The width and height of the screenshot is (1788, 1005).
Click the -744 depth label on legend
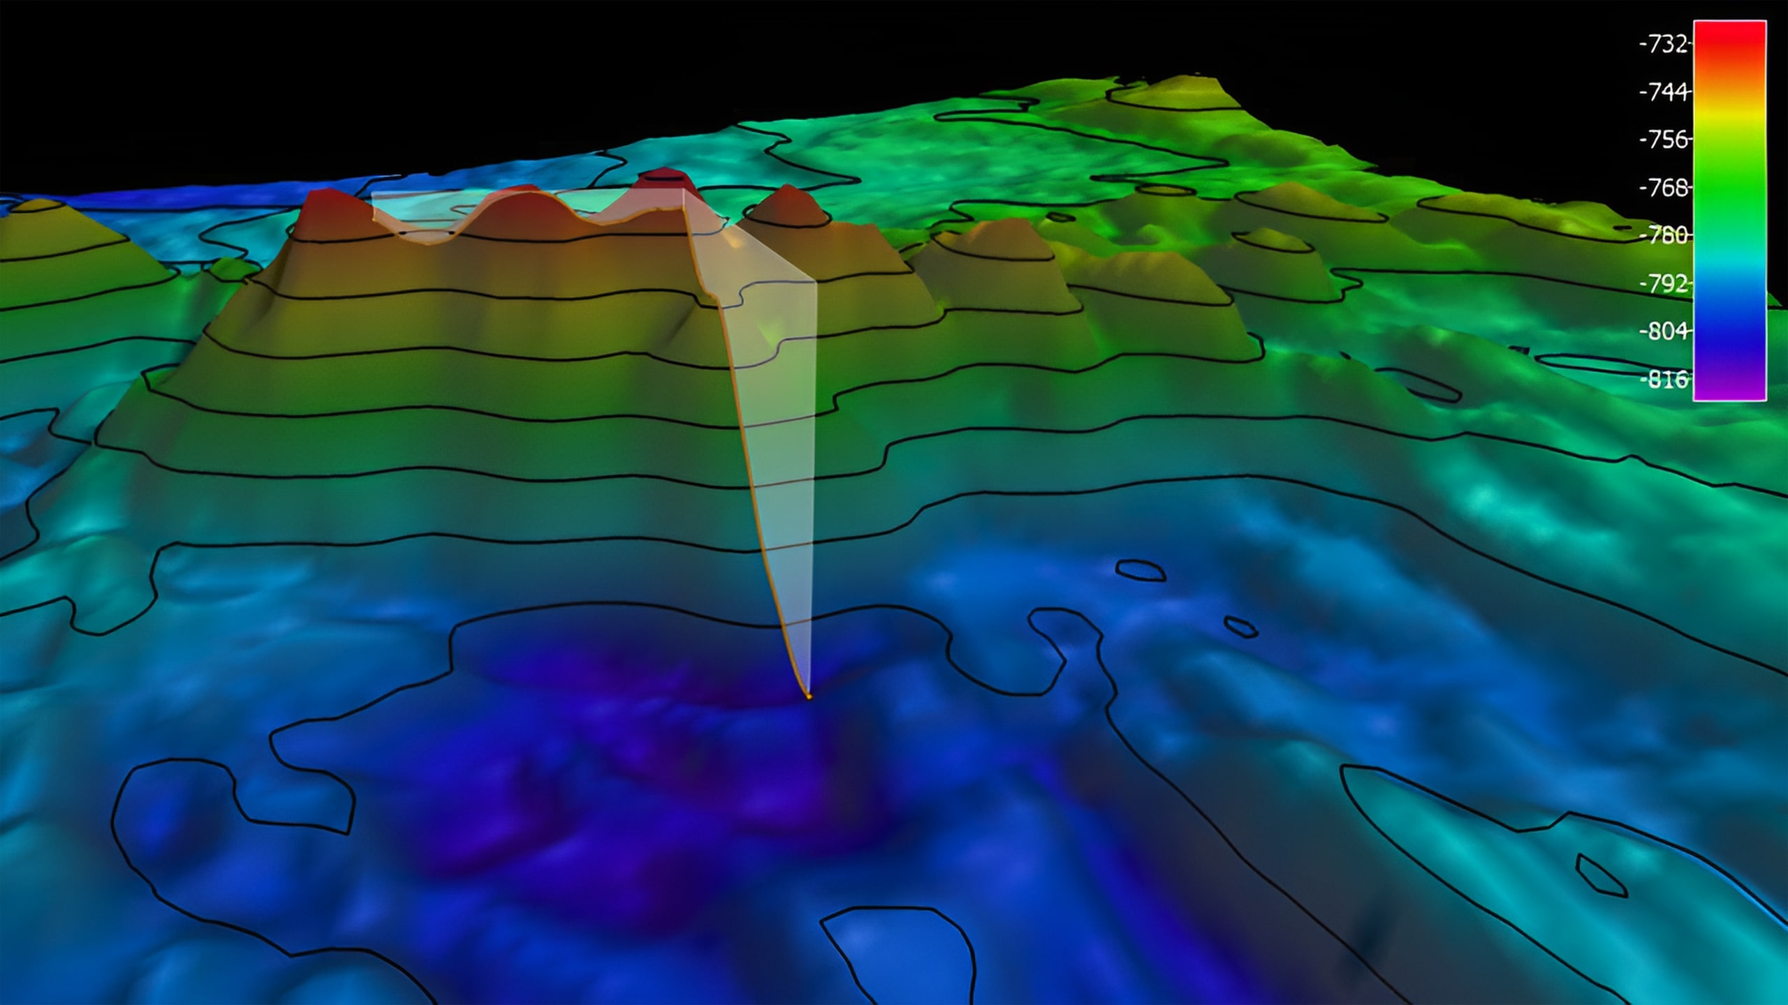[1662, 92]
